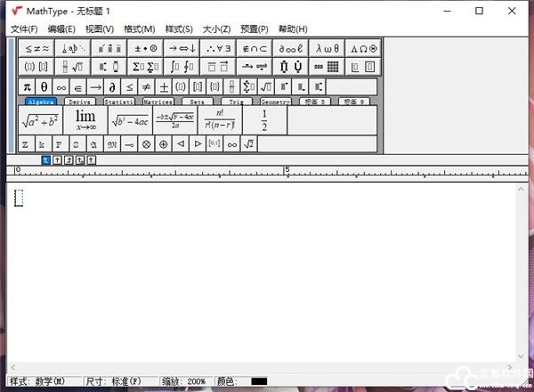The width and height of the screenshot is (534, 392).
Task: Switch to the Matrices tab
Action: [158, 102]
